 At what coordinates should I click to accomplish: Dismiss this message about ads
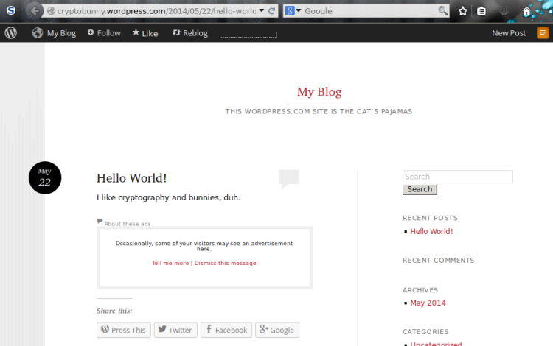click(225, 263)
